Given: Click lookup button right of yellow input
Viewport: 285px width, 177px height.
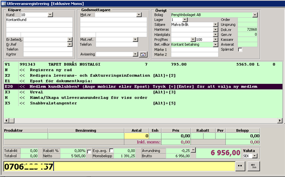Looking at the screenshot, I should pyautogui.click(x=240, y=166).
